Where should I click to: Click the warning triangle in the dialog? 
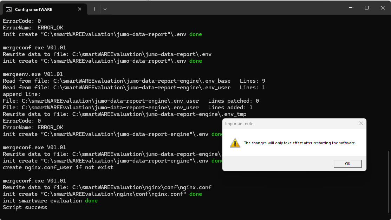tap(235, 143)
